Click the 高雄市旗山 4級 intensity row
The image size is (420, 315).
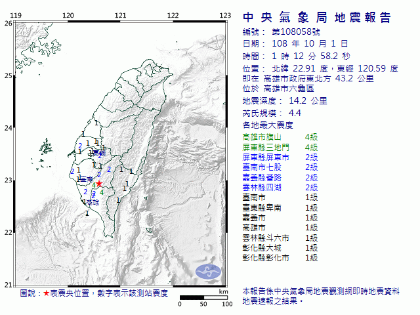coord(280,137)
